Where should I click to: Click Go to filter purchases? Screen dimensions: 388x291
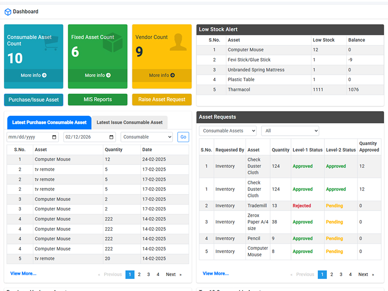183,137
